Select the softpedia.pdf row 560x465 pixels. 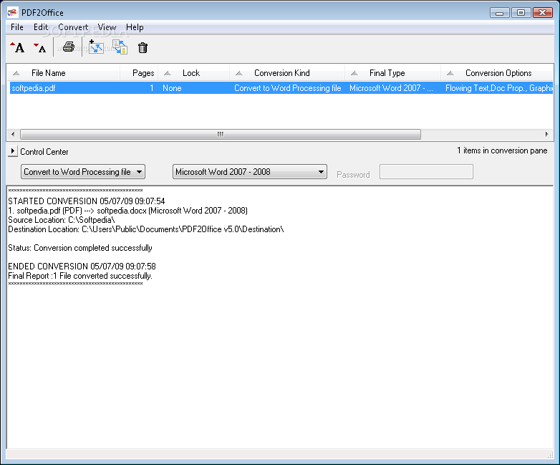pos(281,88)
